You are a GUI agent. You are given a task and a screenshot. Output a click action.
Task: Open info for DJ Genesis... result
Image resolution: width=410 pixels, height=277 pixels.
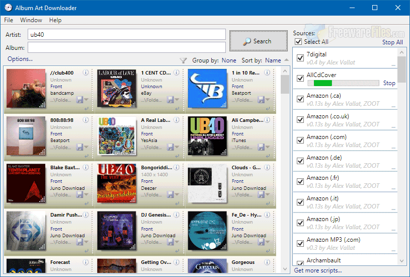pyautogui.click(x=177, y=215)
